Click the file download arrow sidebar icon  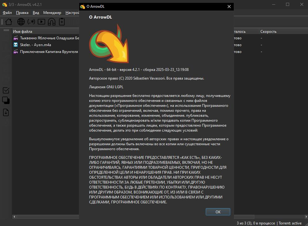[x=6, y=112]
